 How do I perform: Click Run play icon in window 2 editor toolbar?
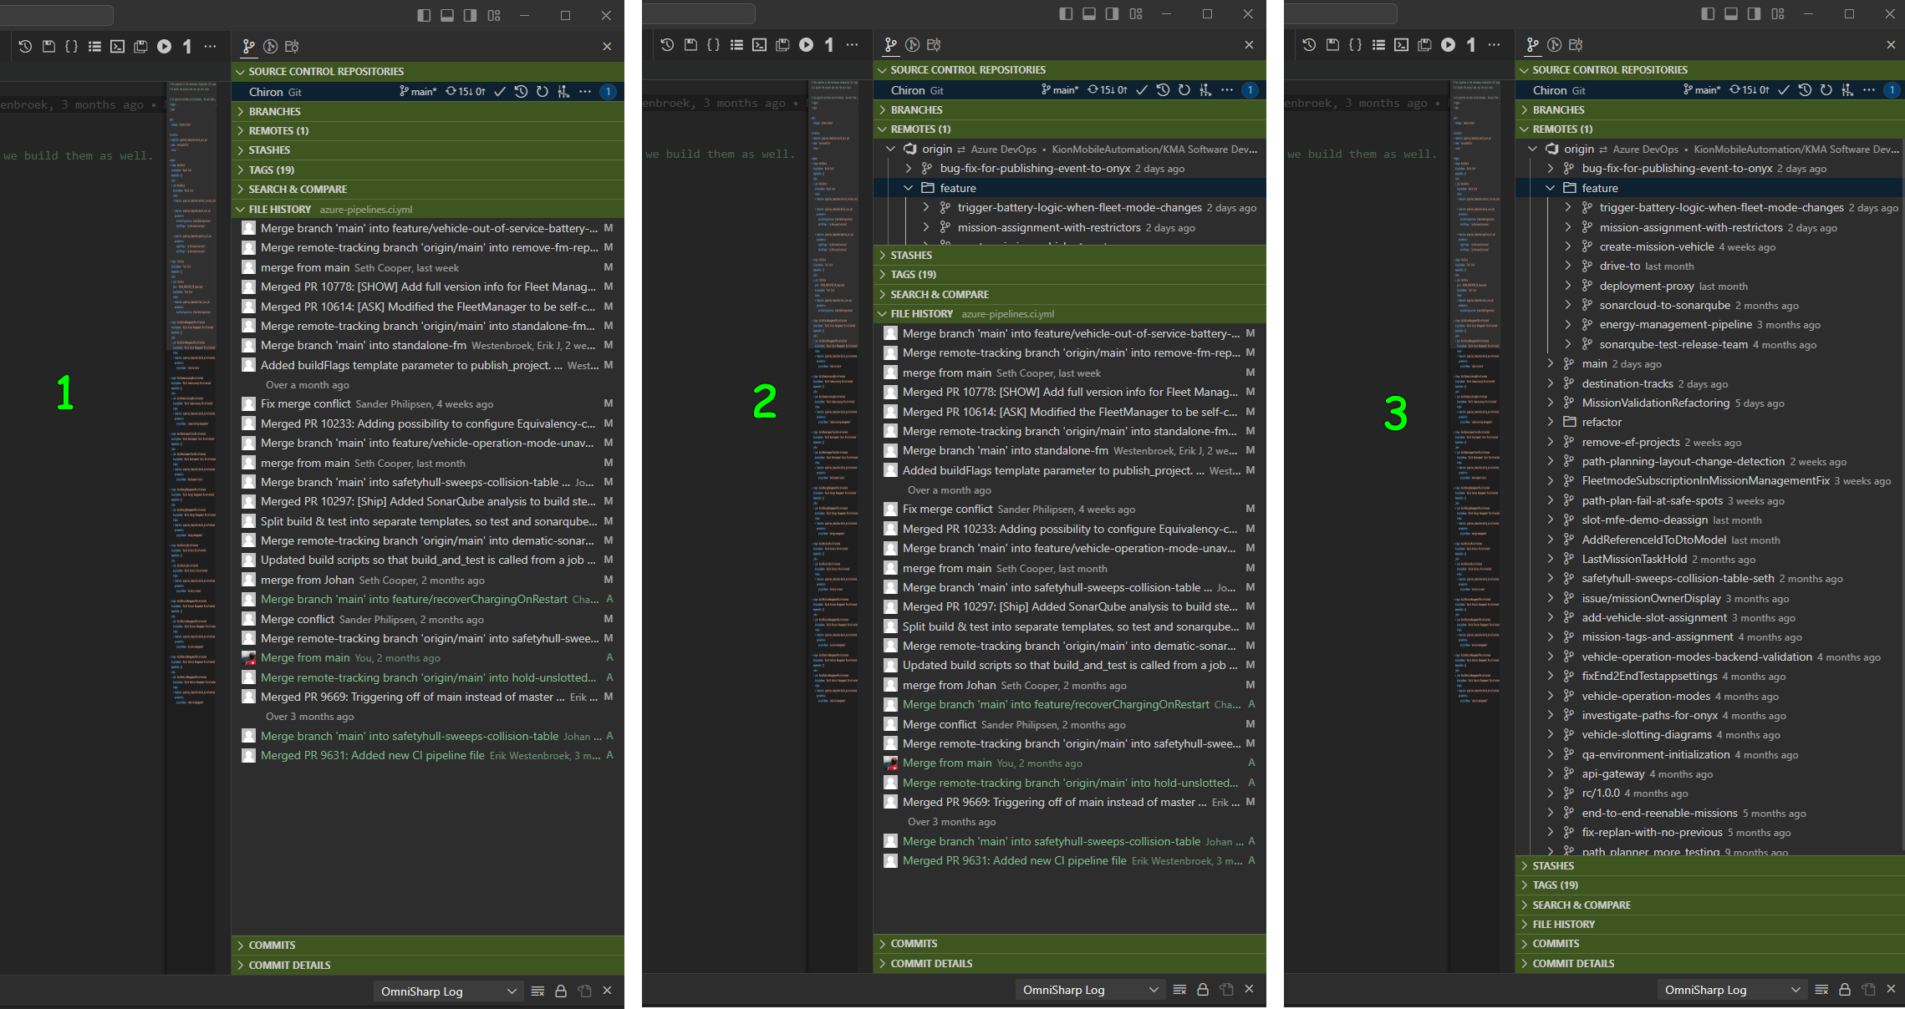pyautogui.click(x=806, y=45)
